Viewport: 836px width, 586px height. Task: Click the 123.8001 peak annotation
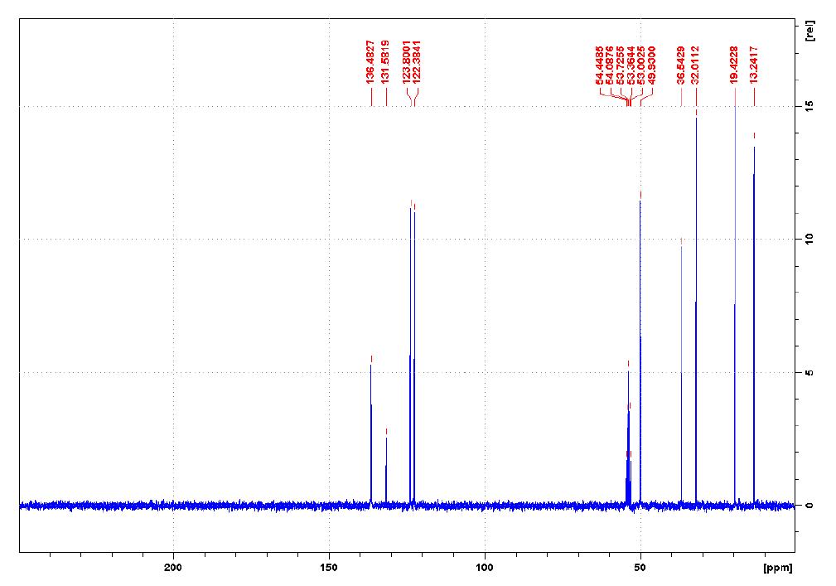pyautogui.click(x=405, y=65)
